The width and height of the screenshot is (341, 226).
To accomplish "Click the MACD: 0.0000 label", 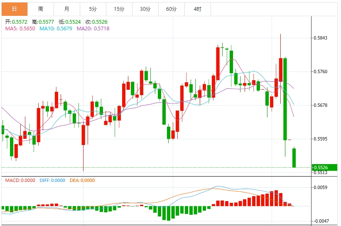I will click(x=20, y=180).
